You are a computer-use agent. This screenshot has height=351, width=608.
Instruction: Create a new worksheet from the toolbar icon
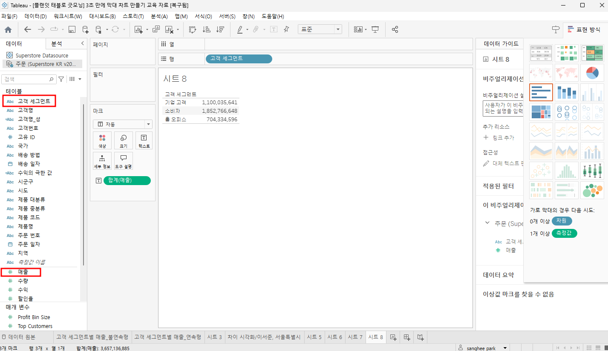[x=138, y=29]
